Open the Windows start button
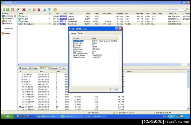 [x=8, y=116]
